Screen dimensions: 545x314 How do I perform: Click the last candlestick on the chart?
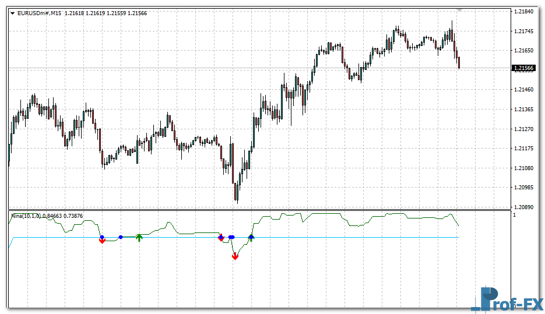459,62
